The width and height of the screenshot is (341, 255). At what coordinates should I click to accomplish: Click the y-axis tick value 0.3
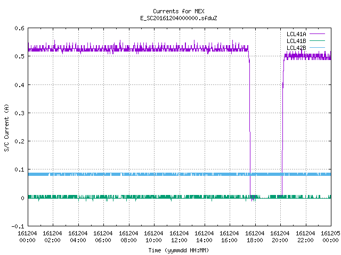pyautogui.click(x=19, y=113)
